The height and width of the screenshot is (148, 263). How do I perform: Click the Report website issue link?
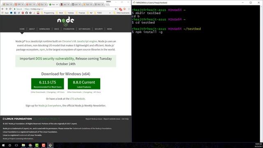click(x=112, y=119)
